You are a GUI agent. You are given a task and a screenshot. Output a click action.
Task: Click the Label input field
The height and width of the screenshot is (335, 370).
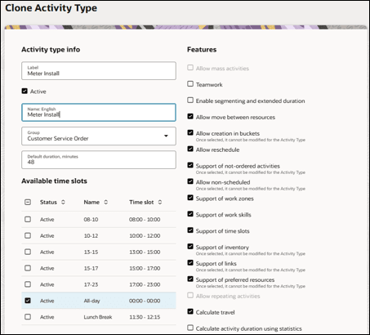pyautogui.click(x=99, y=71)
